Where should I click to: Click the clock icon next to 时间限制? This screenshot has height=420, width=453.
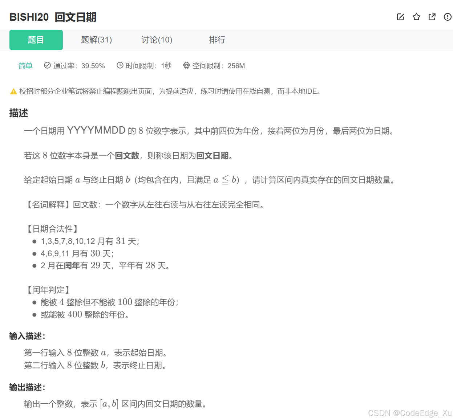(x=120, y=65)
